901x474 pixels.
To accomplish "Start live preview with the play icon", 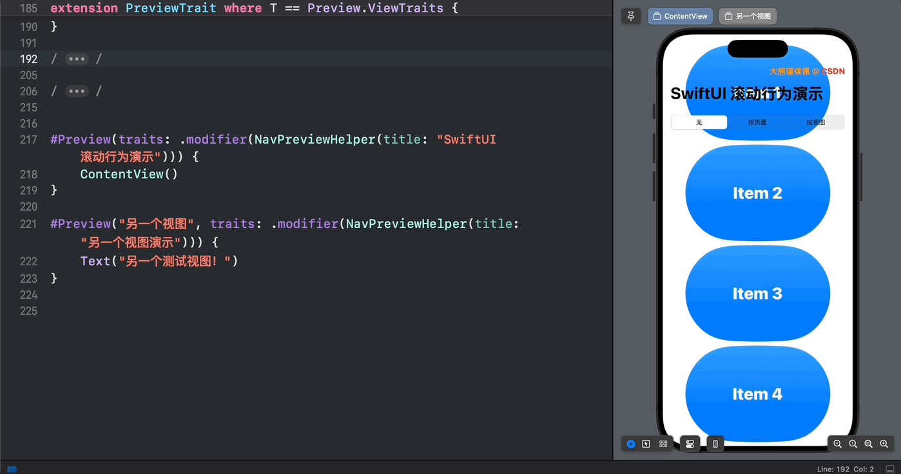I will pyautogui.click(x=631, y=444).
